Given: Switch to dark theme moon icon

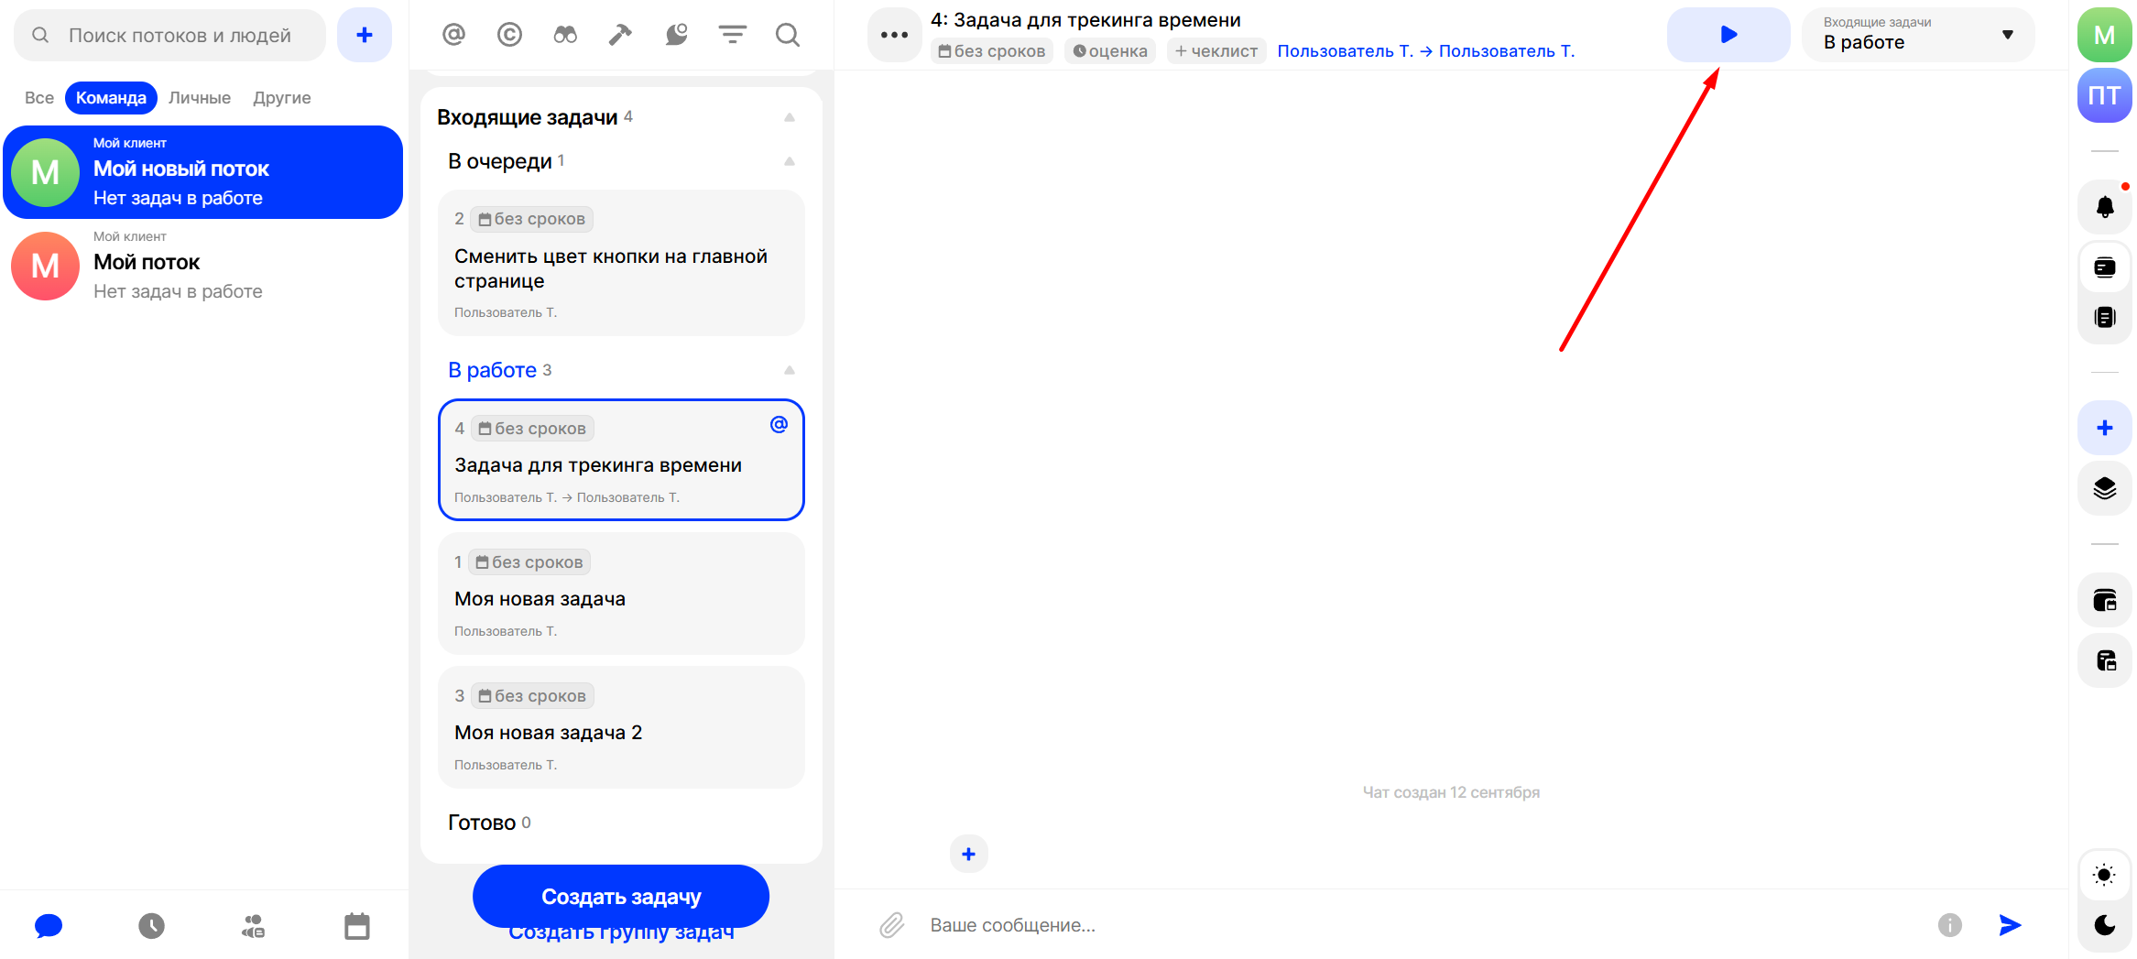Looking at the screenshot, I should pos(2104,925).
